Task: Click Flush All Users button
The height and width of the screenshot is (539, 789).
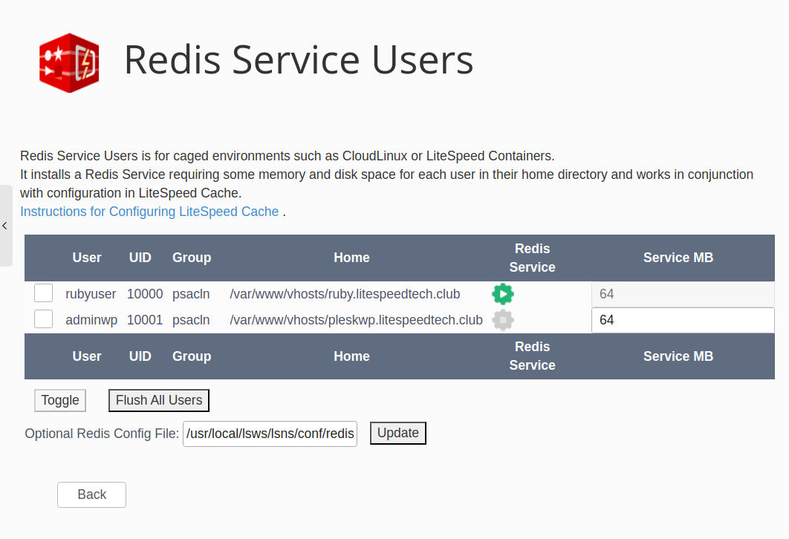Action: (159, 400)
